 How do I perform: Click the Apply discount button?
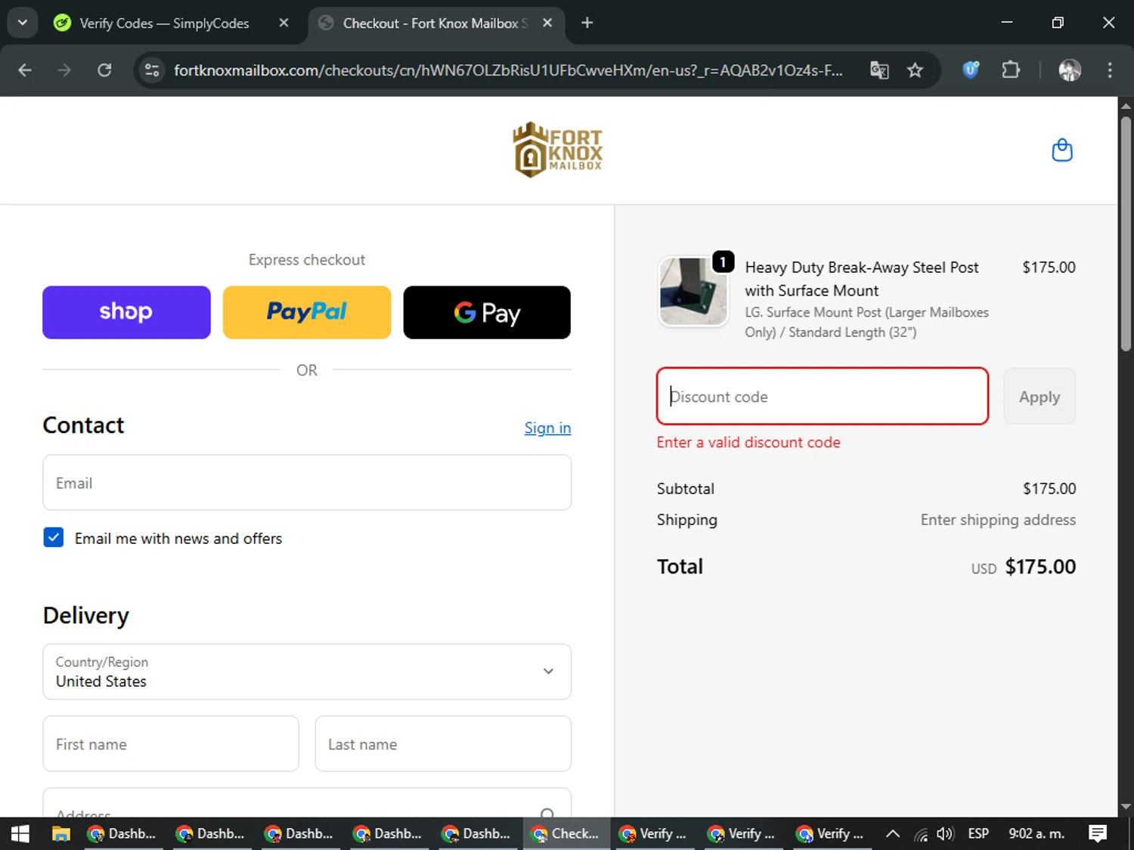(x=1039, y=397)
